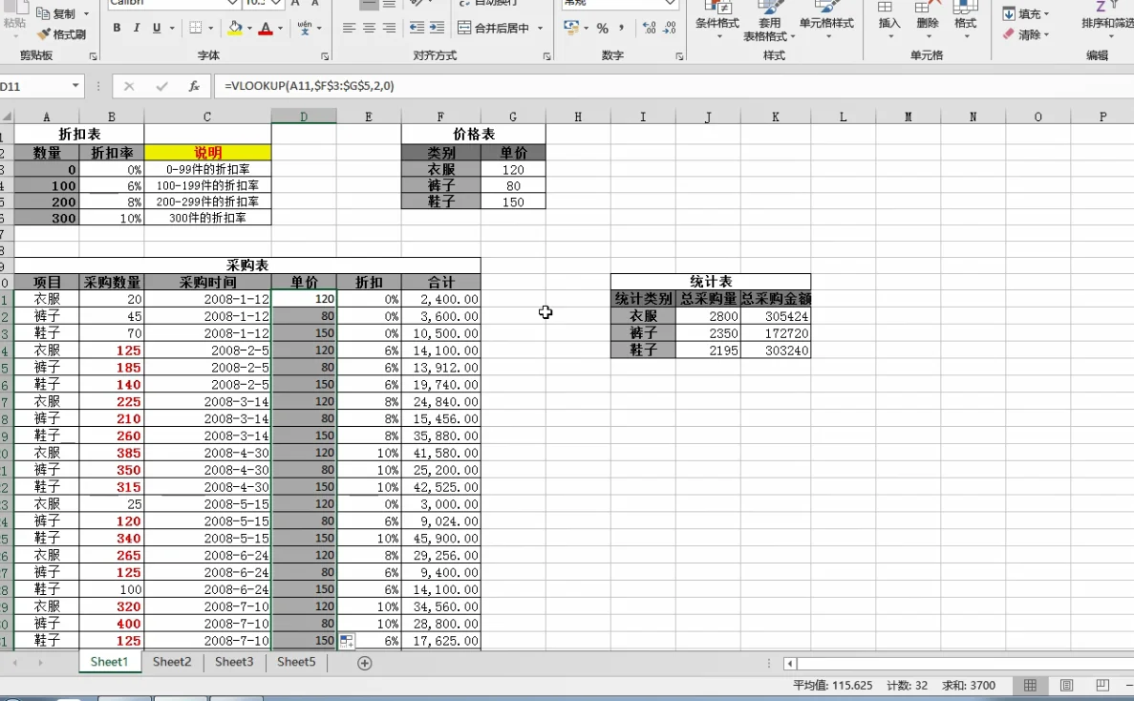The height and width of the screenshot is (701, 1134).
Task: Click the phonetic guide (wén) icon
Action: click(x=305, y=28)
